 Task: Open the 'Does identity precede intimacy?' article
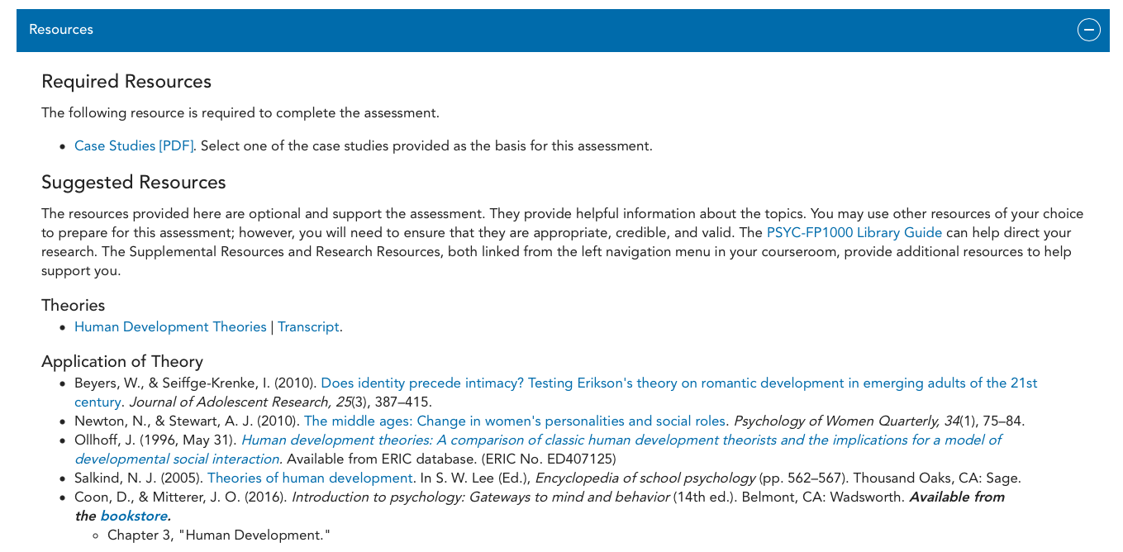click(679, 383)
